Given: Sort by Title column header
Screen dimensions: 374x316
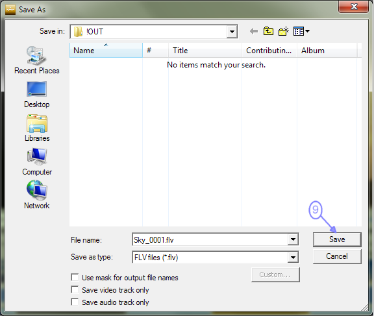Looking at the screenshot, I should [x=205, y=50].
